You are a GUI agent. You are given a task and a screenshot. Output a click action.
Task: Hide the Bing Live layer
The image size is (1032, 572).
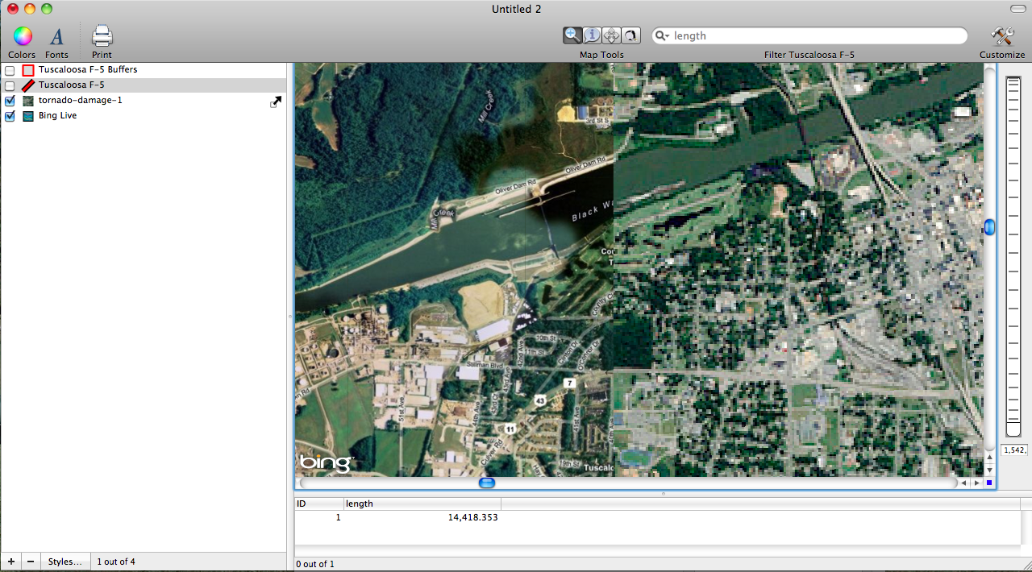tap(10, 115)
